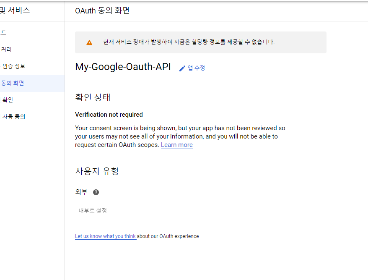Click the 및 서비스 sidebar header
The width and height of the screenshot is (368, 280).
click(15, 10)
